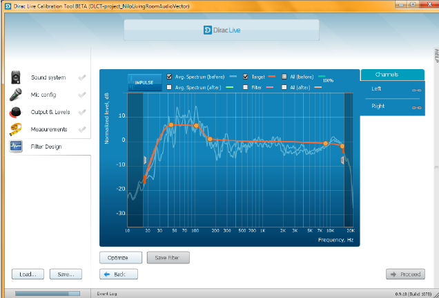Go to the Mic config step
This screenshot has width=439, height=298.
pyautogui.click(x=43, y=95)
